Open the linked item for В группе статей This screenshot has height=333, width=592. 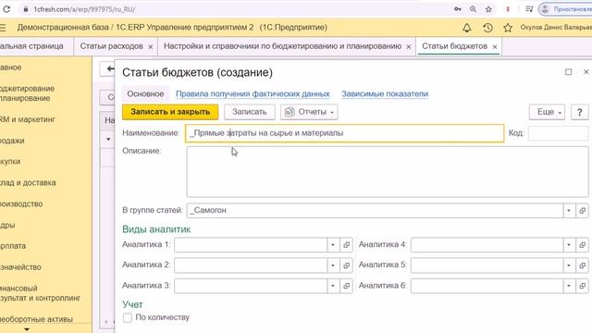coord(582,210)
